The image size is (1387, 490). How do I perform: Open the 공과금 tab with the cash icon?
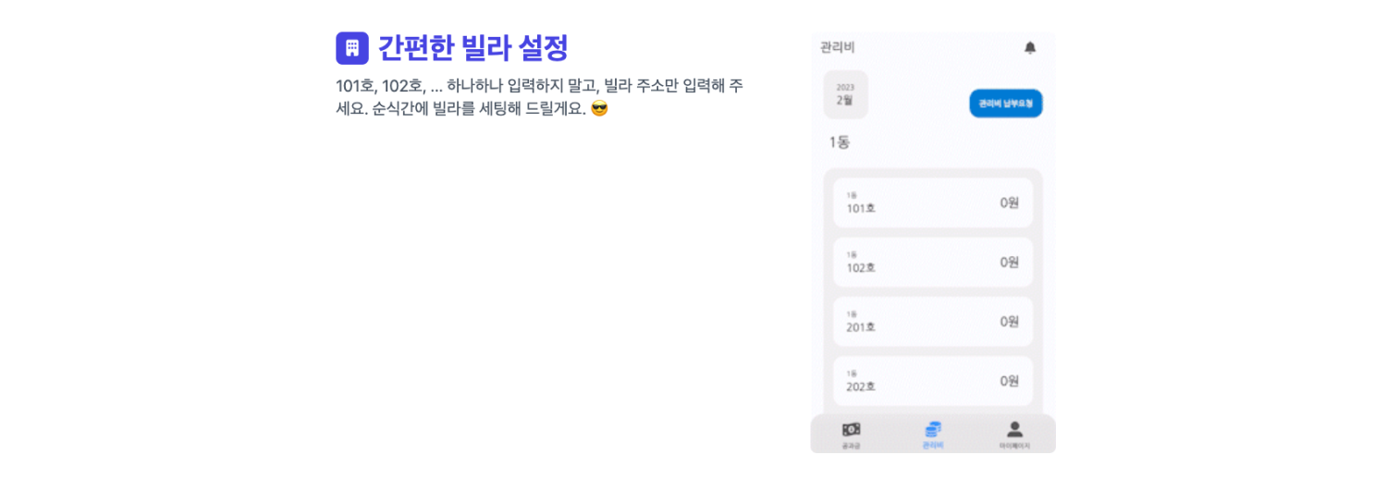852,435
